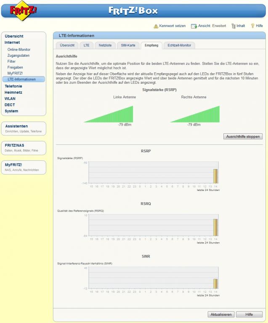Image resolution: width=268 pixels, height=323 pixels.
Task: Expand the DECT sidebar section
Action: 10,105
